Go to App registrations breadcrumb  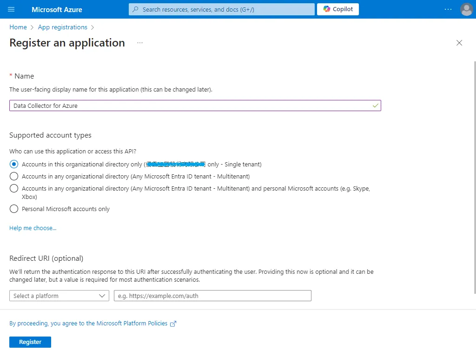[63, 27]
